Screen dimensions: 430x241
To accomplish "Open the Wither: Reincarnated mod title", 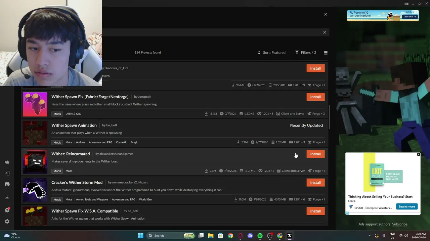I will 71,154.
